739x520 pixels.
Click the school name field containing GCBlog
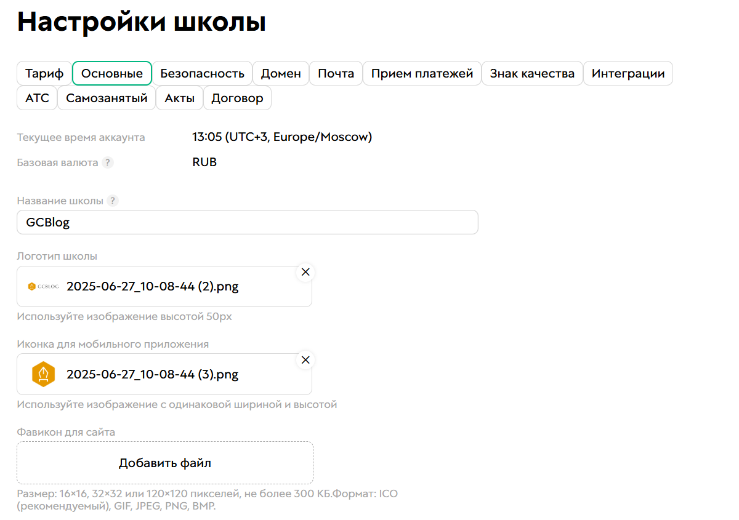click(x=247, y=222)
